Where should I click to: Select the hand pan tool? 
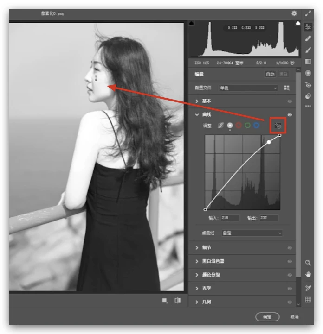pyautogui.click(x=308, y=275)
